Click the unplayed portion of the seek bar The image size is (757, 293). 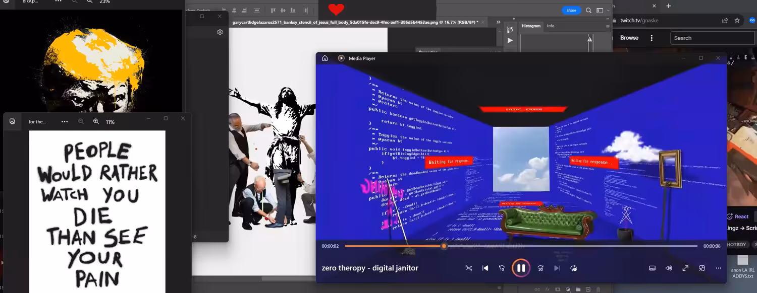coord(572,246)
